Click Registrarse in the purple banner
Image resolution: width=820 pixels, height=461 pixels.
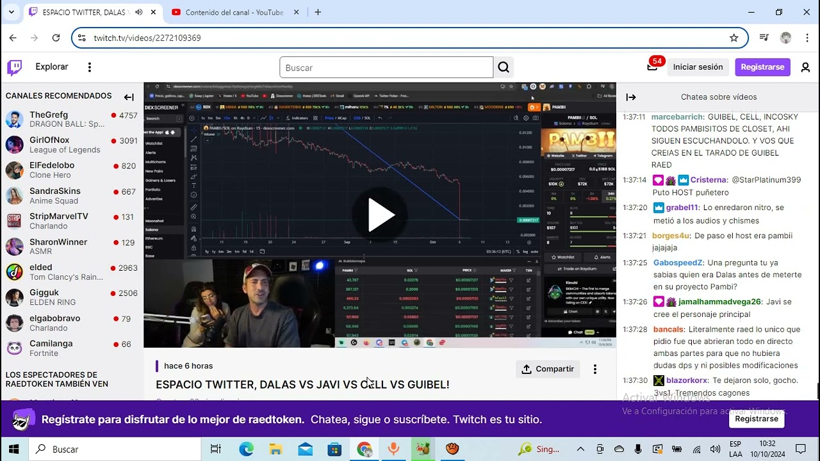click(x=757, y=419)
